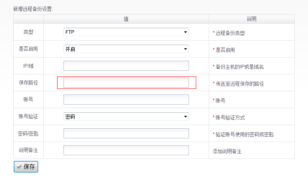Select the 账号 input box
Image resolution: width=308 pixels, height=179 pixels.
tap(126, 100)
